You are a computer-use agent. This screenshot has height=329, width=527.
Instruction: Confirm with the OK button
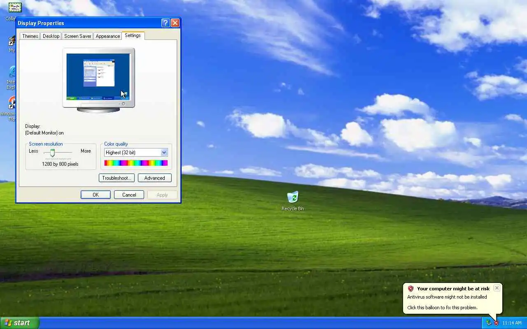point(96,195)
